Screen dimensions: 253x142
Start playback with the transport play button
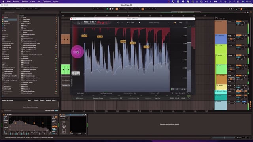pyautogui.click(x=108, y=9)
